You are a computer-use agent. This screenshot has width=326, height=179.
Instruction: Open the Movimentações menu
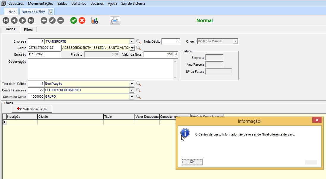[40, 4]
